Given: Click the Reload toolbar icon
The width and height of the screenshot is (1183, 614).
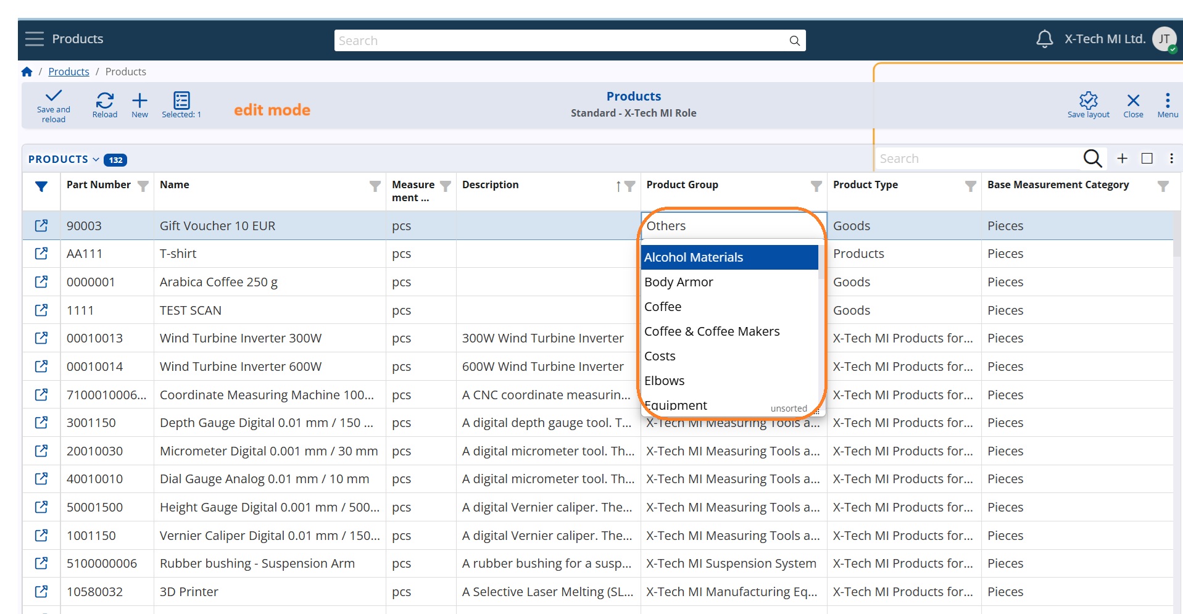Looking at the screenshot, I should pos(105,105).
